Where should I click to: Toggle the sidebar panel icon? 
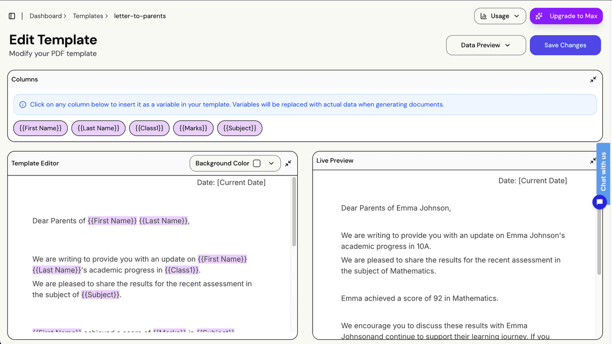coord(12,15)
